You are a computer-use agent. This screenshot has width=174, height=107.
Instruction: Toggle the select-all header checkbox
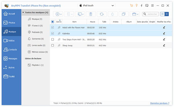coord(52,22)
